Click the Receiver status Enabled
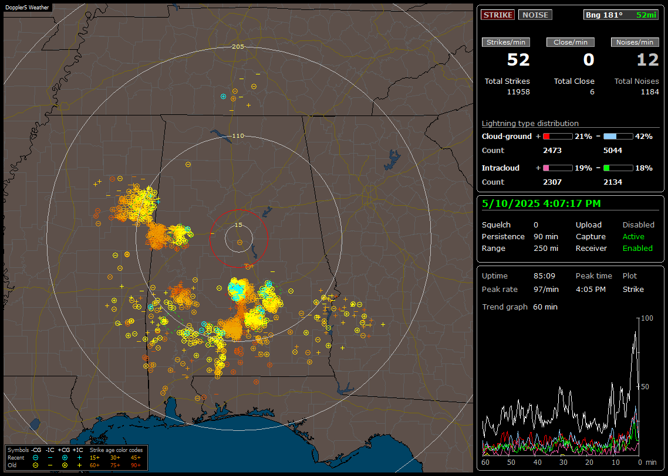This screenshot has width=668, height=476. tap(637, 249)
